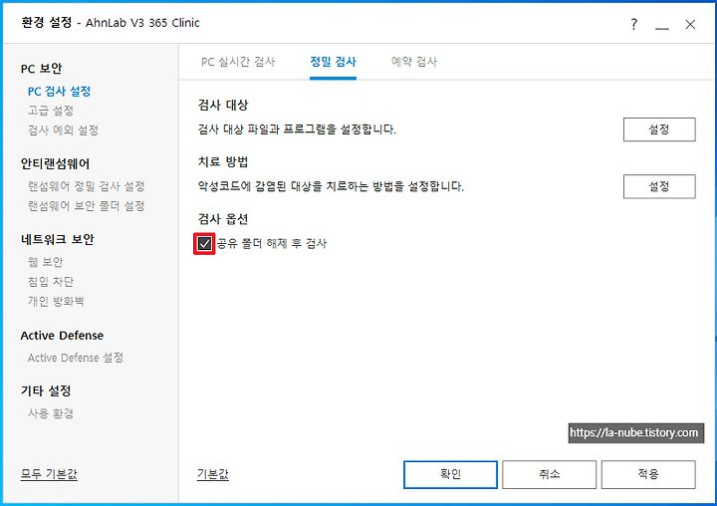Go to 랜섬웨어 보안 폴더 설정

[87, 206]
